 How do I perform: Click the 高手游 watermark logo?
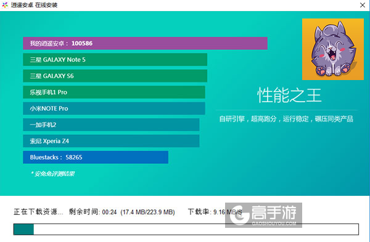click(263, 215)
